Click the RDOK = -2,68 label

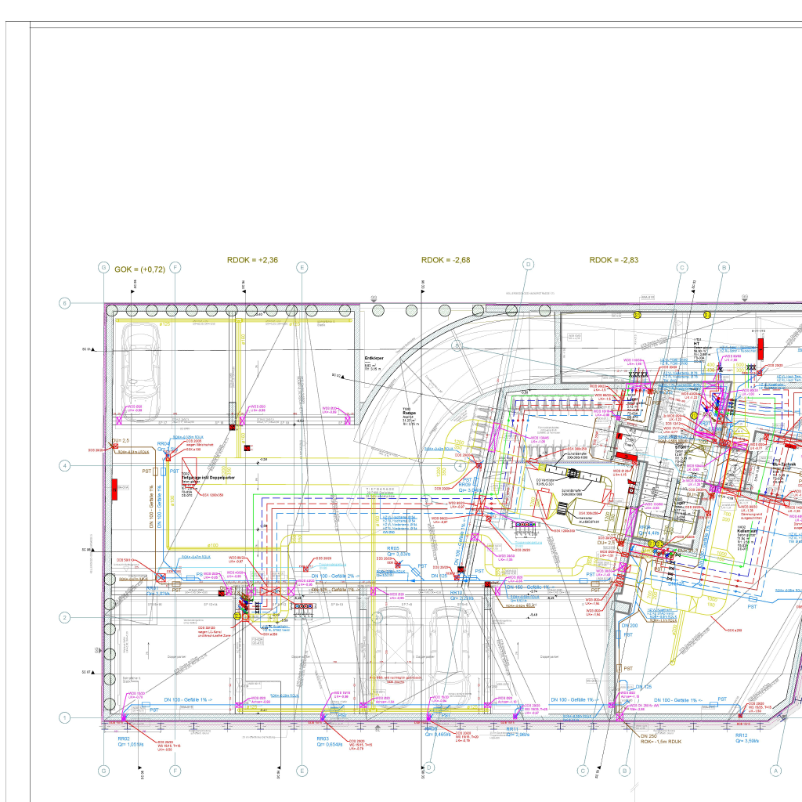[446, 260]
